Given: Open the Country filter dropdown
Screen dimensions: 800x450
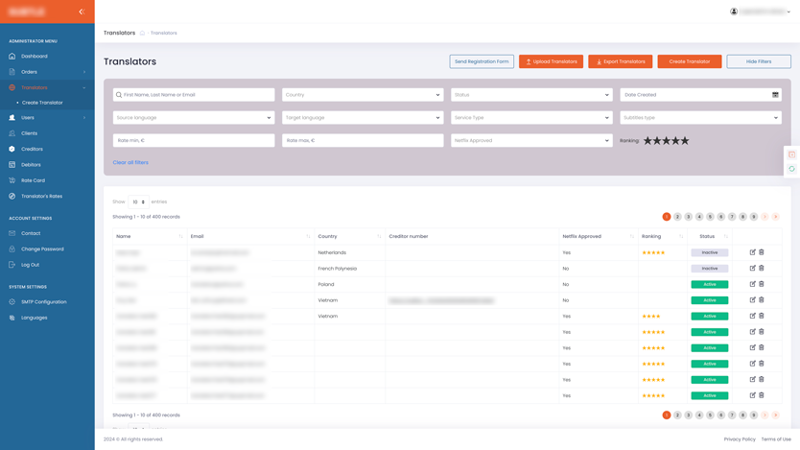Looking at the screenshot, I should click(x=363, y=95).
